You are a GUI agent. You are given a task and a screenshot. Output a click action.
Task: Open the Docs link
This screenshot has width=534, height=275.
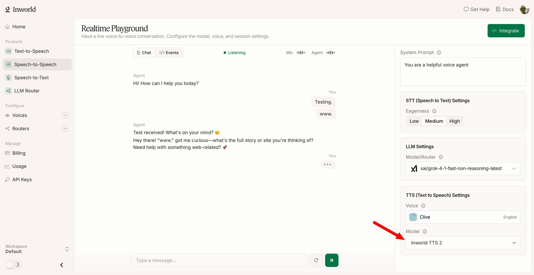(x=505, y=9)
